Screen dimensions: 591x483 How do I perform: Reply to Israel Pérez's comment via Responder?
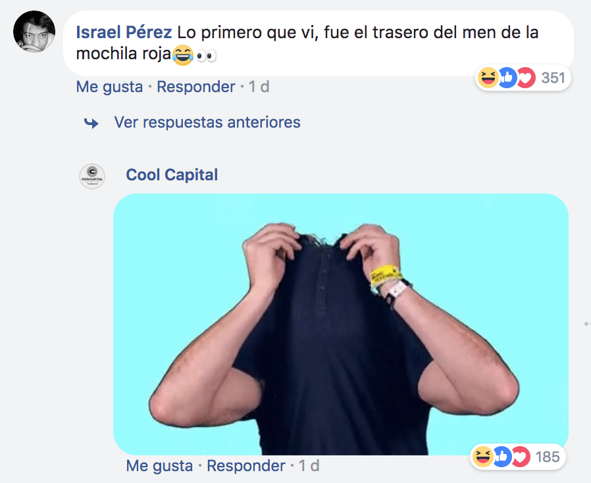(196, 87)
